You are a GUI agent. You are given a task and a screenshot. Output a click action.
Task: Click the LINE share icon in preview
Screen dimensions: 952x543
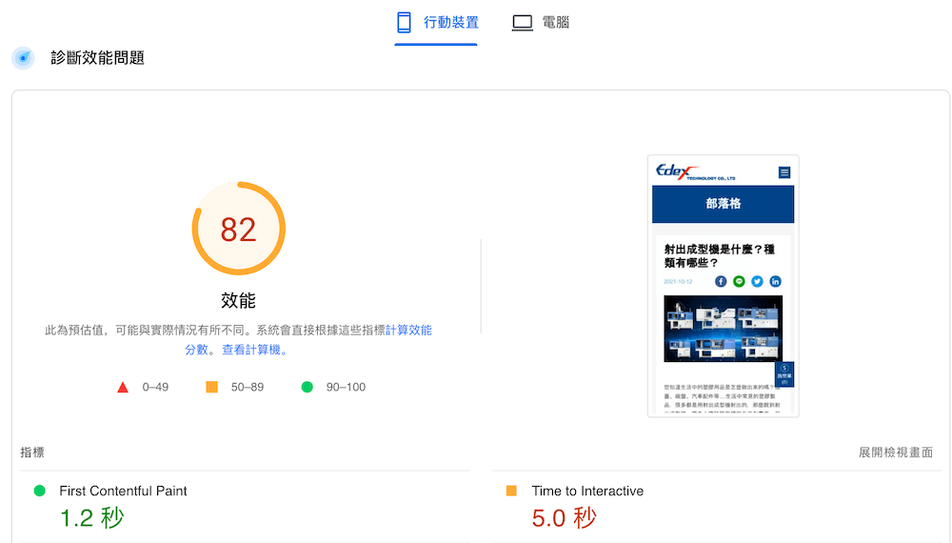coord(739,281)
